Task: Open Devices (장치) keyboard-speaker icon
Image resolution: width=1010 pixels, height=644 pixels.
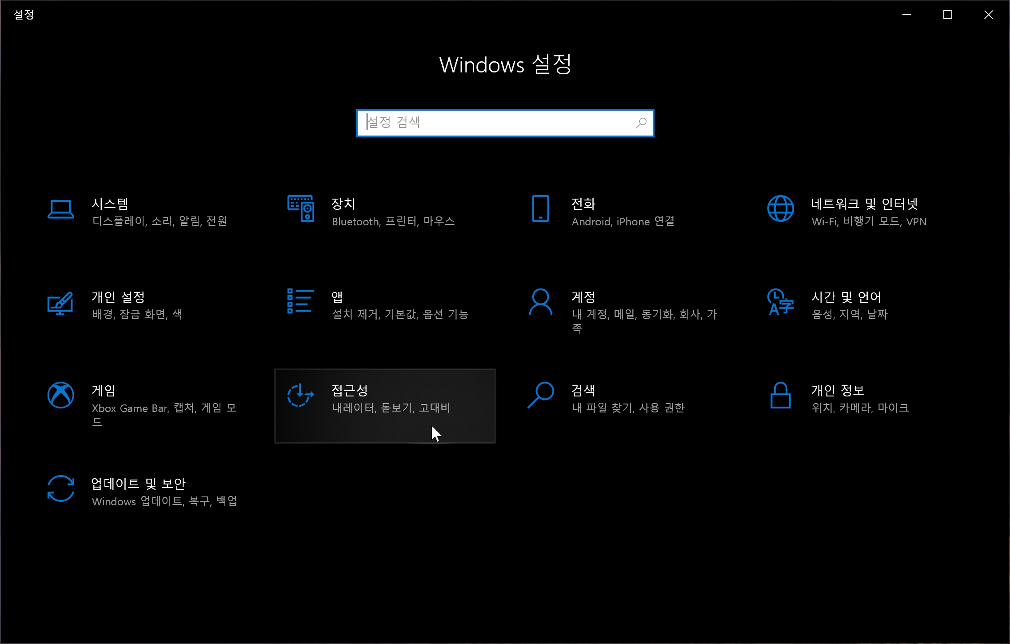Action: (x=301, y=208)
